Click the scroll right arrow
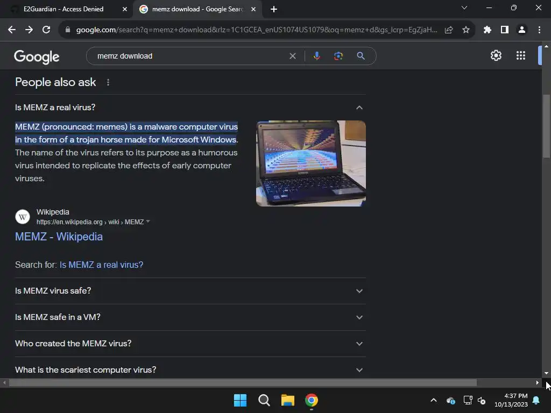 [x=537, y=383]
